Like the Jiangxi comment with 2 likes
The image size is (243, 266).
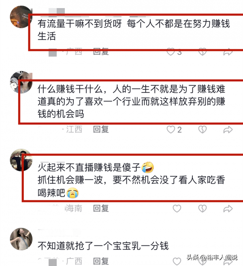171,130
